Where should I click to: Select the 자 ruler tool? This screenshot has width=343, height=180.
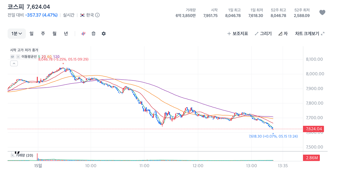point(283,34)
